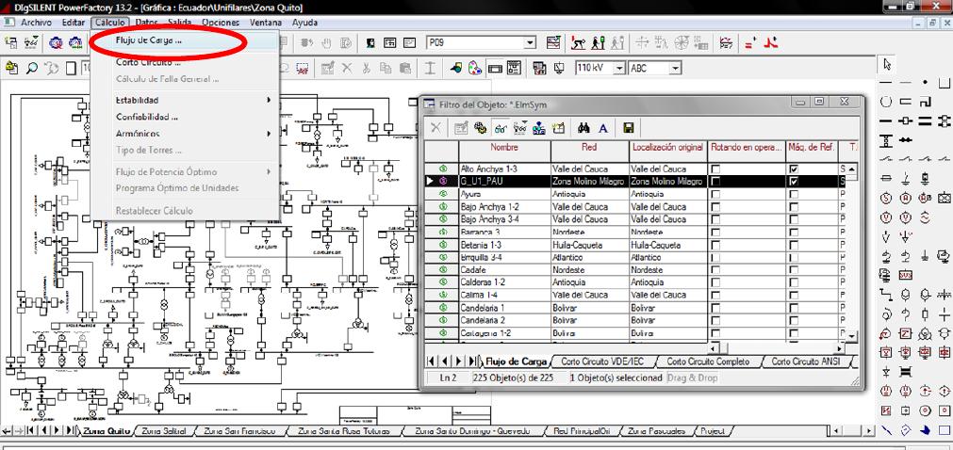This screenshot has height=450, width=953.
Task: Enable Máq. de Ref. checkbox for Betania 1-3
Action: (x=794, y=243)
